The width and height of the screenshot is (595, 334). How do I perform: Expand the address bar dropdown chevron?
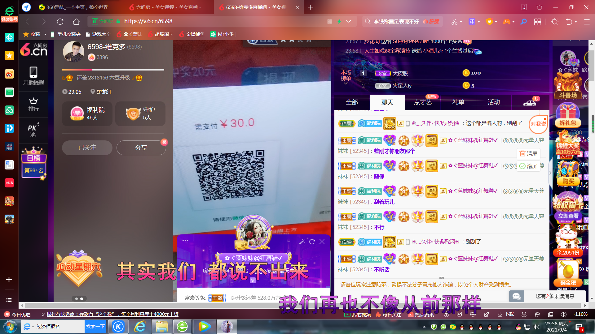[x=349, y=21]
